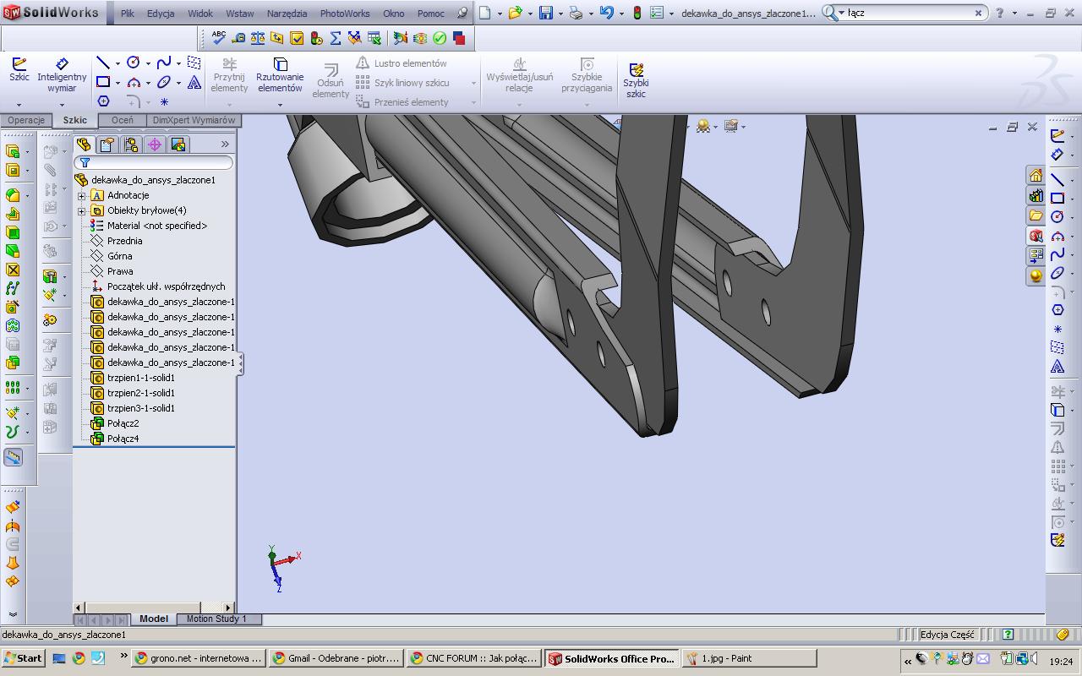Open the PhotoWorks menu

pos(345,14)
